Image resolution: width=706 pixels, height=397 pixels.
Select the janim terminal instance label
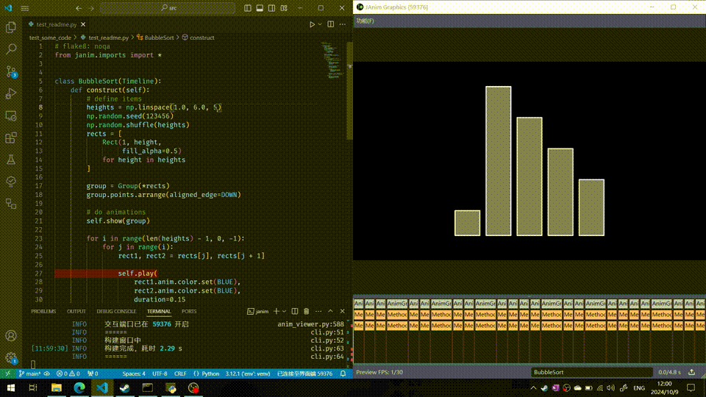(258, 311)
